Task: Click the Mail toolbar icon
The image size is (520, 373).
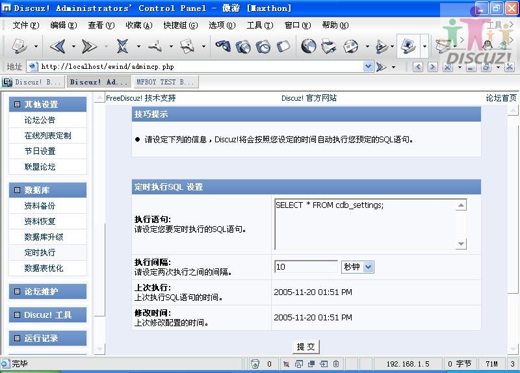Action: pyautogui.click(x=350, y=46)
